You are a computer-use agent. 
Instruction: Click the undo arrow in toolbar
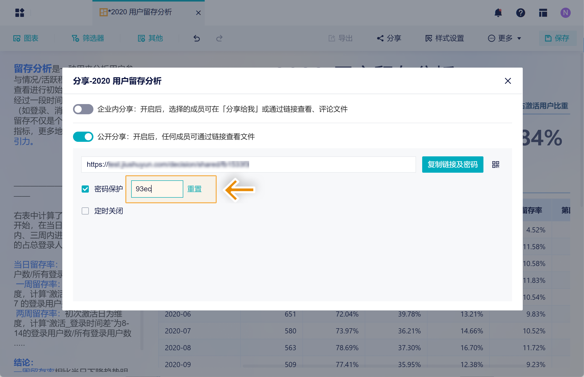[x=197, y=38]
